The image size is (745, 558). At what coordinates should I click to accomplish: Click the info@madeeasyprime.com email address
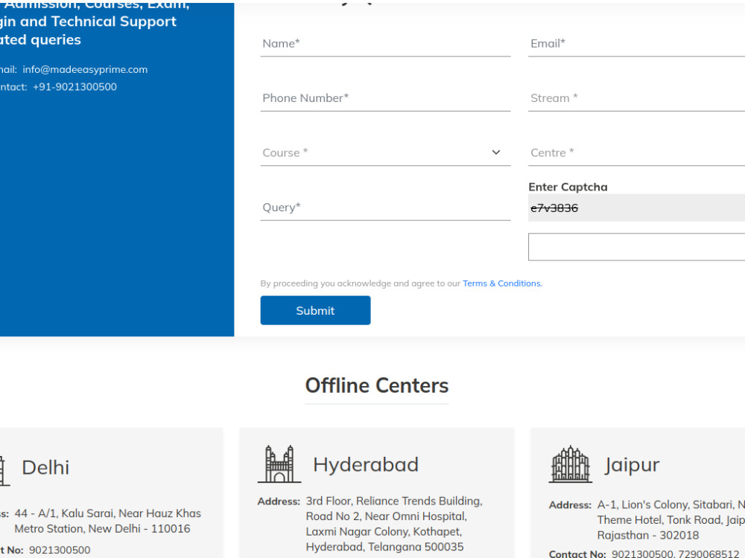(x=85, y=69)
